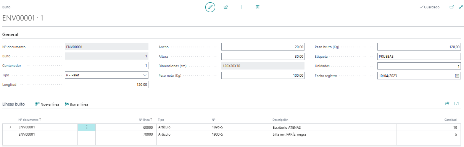Click the General section heading

click(11, 35)
